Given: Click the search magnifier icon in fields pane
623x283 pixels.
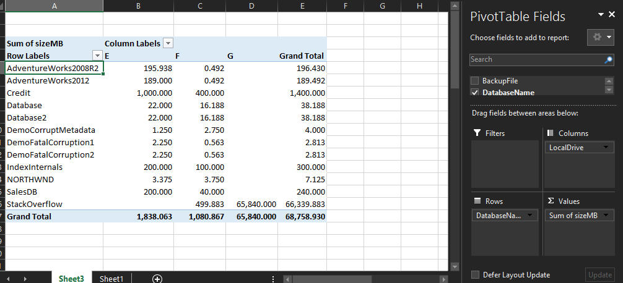Looking at the screenshot, I should [x=608, y=60].
